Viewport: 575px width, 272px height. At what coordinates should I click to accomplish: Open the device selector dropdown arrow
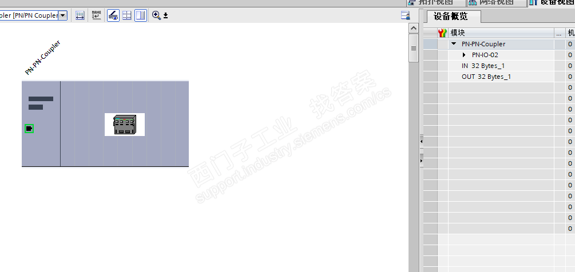[x=63, y=15]
